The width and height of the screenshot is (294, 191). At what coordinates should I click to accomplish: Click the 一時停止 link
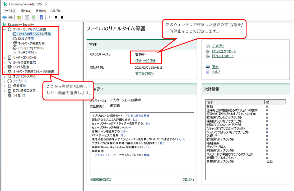tap(150, 61)
